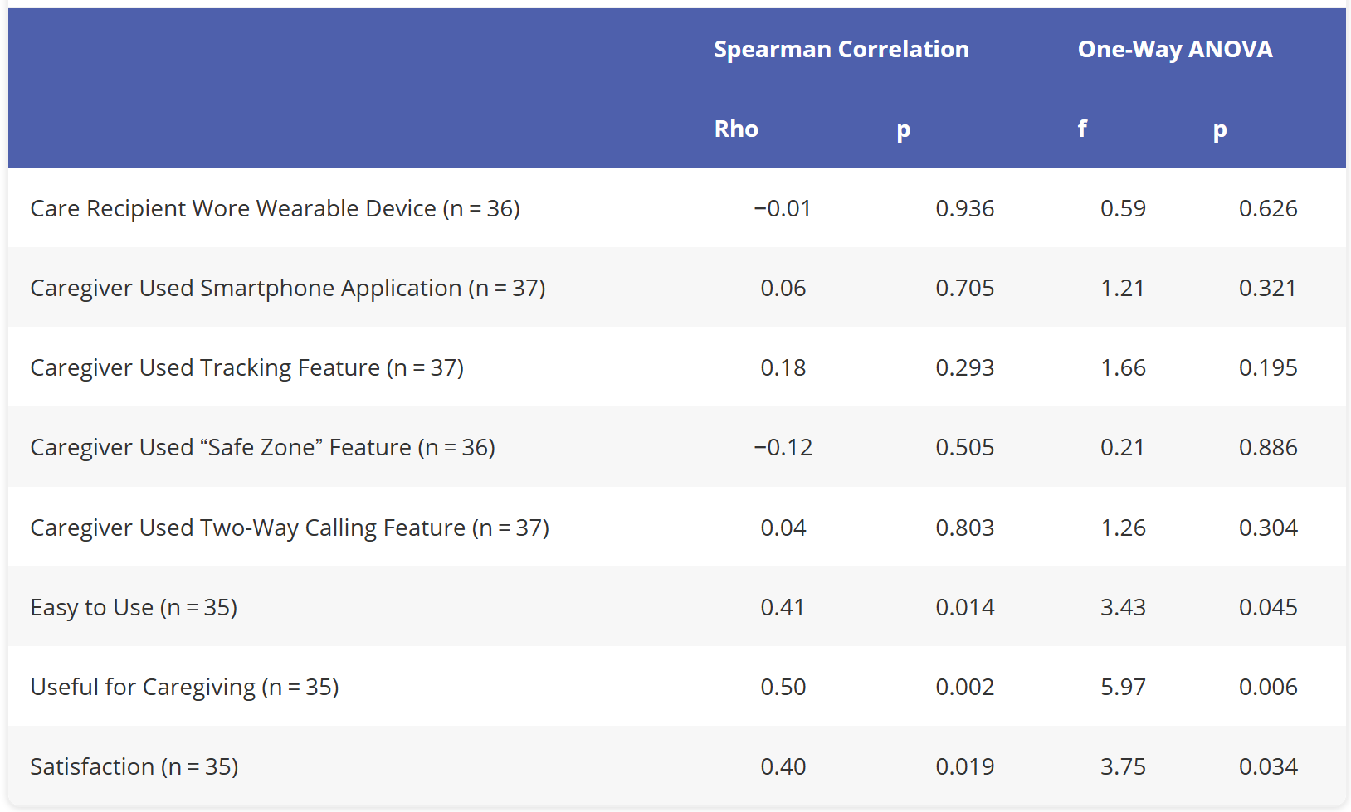Select the f value 3.75 in Satisfaction row
The width and height of the screenshot is (1351, 812).
pyautogui.click(x=1123, y=766)
